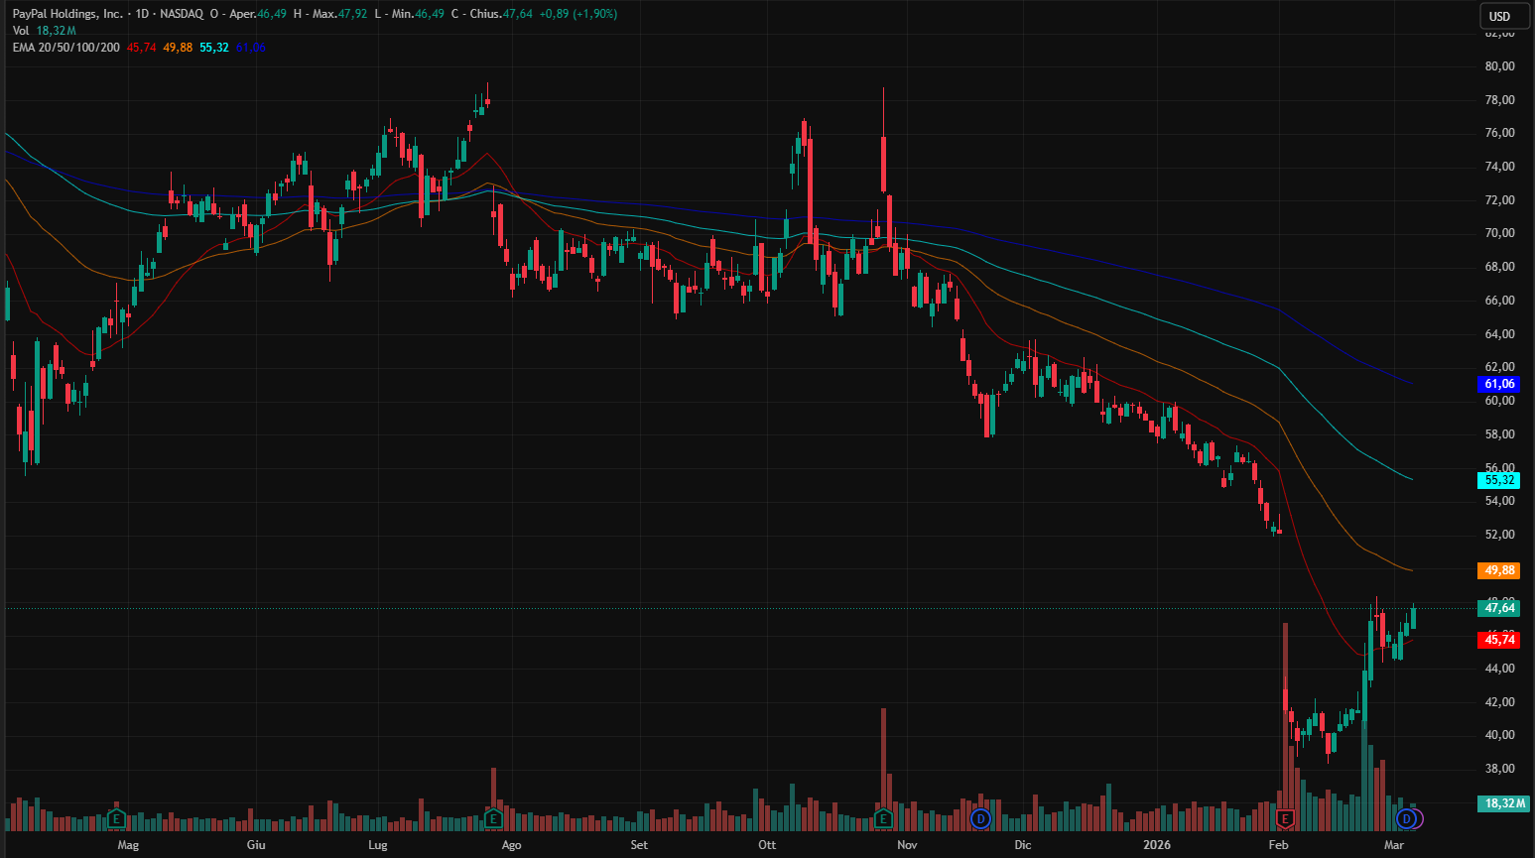This screenshot has width=1535, height=858.
Task: Click the Giu label on the time axis
Action: [256, 845]
